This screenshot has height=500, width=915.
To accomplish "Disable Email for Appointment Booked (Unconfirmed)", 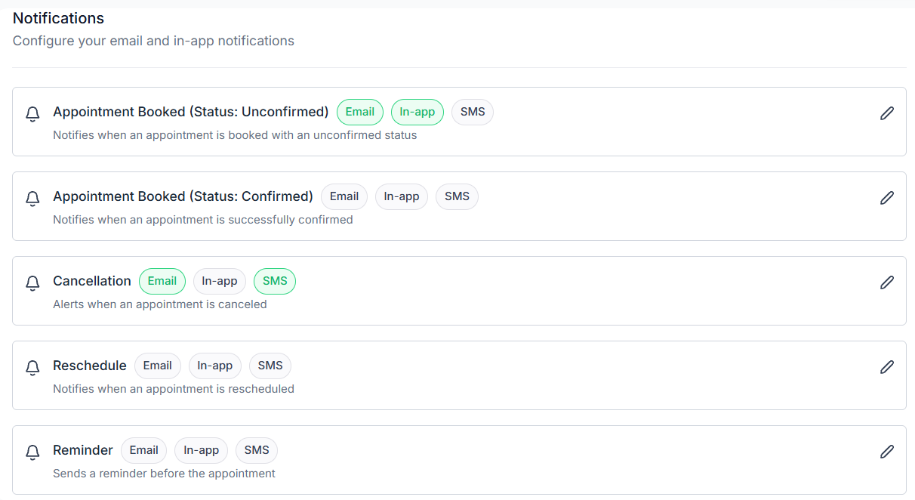I will click(359, 112).
